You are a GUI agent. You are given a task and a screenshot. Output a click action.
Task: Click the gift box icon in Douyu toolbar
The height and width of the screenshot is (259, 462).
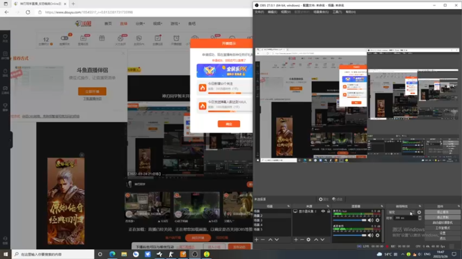click(x=102, y=38)
